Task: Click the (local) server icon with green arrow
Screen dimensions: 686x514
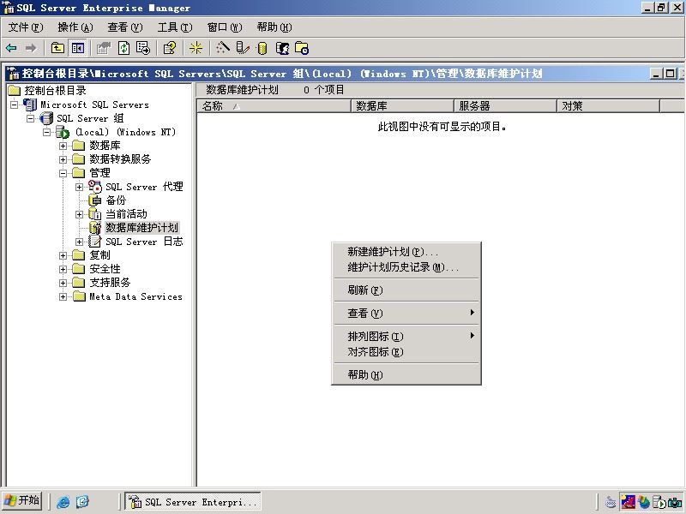Action: coord(62,132)
